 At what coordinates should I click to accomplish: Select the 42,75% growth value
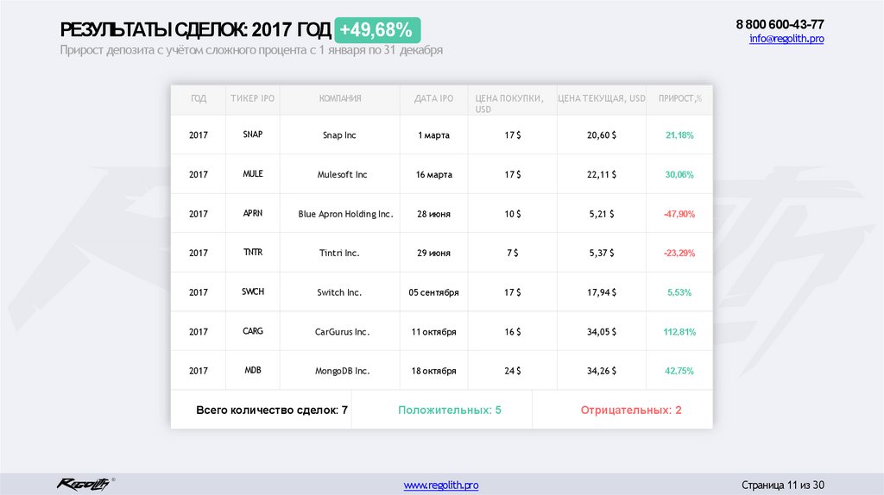coord(679,371)
